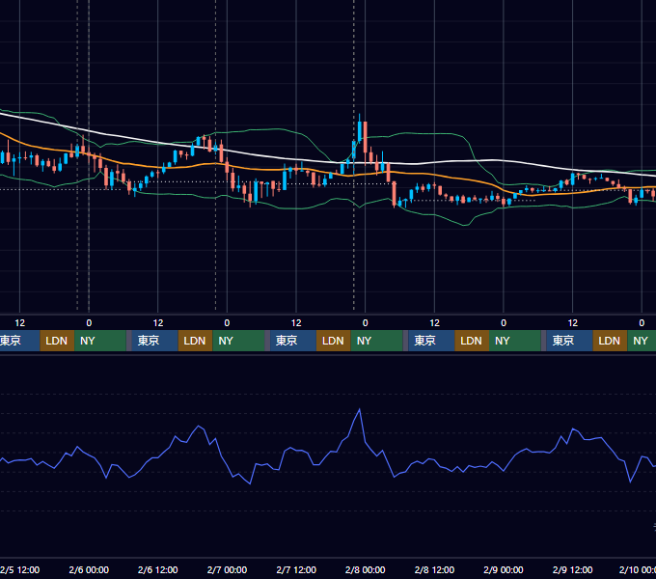The image size is (656, 579).
Task: Click the 2/6 00:00 date label
Action: coord(89,569)
